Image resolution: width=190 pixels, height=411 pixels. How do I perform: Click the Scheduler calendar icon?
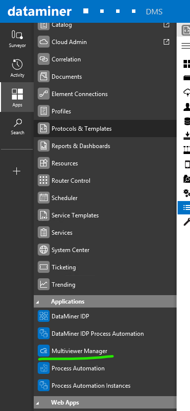[44, 198]
